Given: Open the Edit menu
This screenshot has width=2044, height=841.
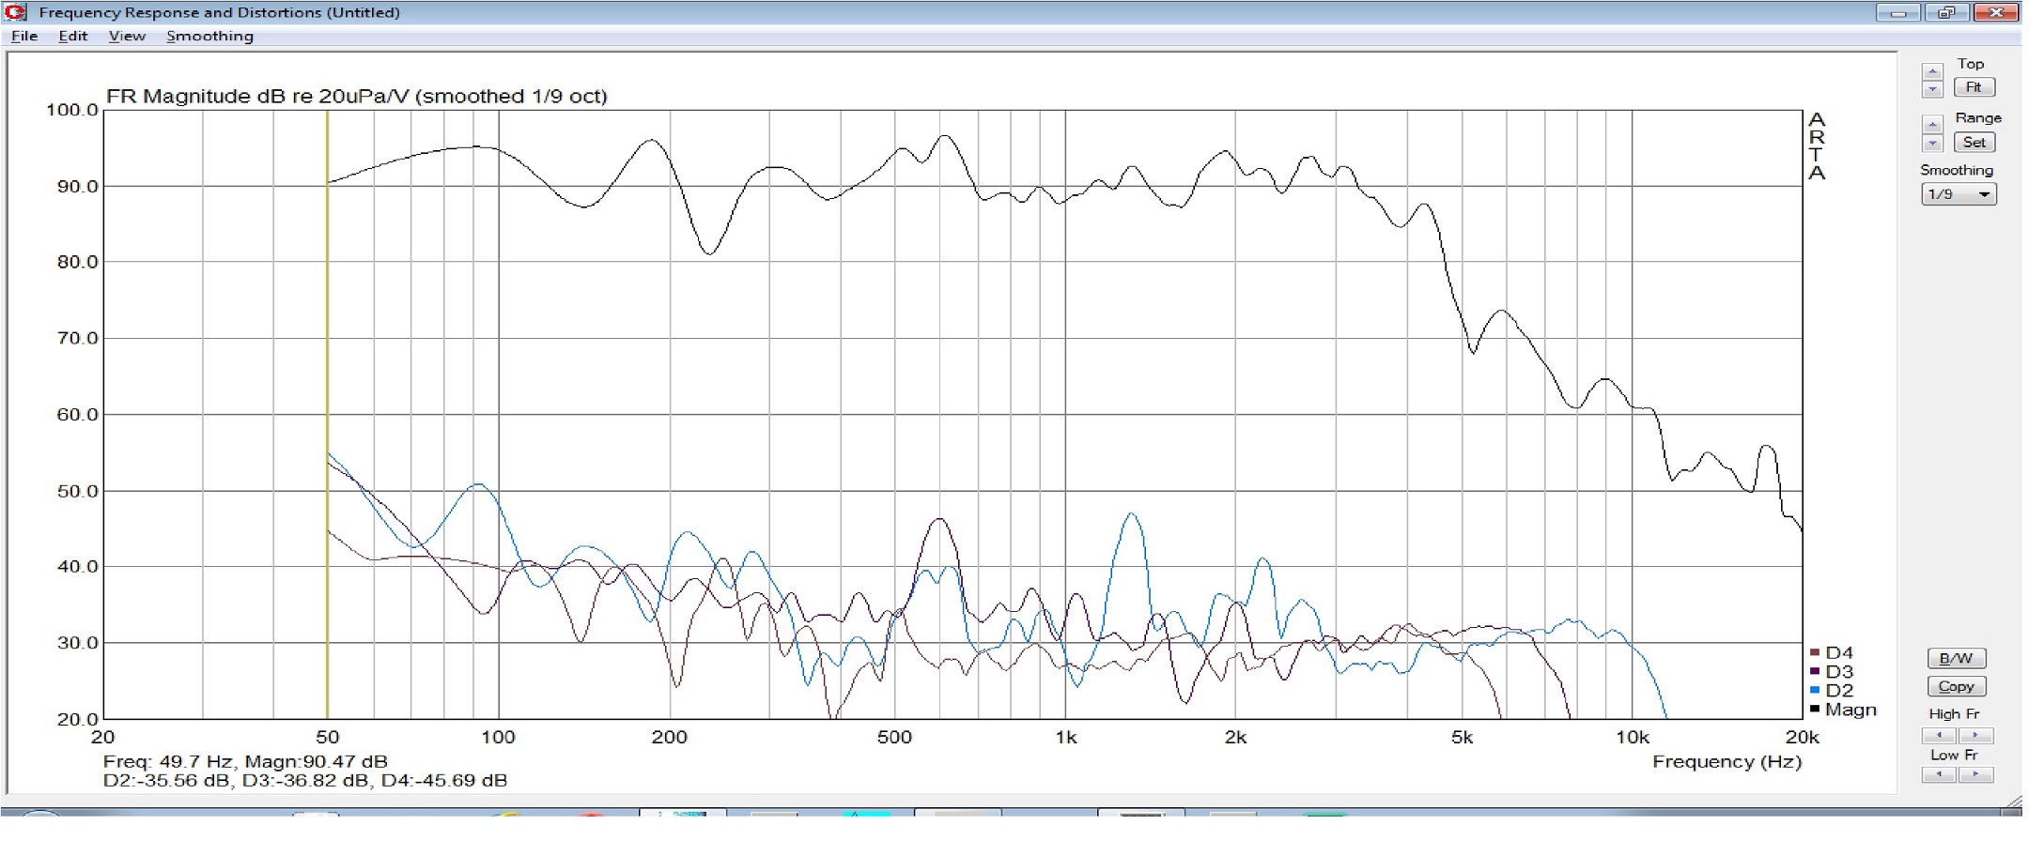Looking at the screenshot, I should click(72, 37).
